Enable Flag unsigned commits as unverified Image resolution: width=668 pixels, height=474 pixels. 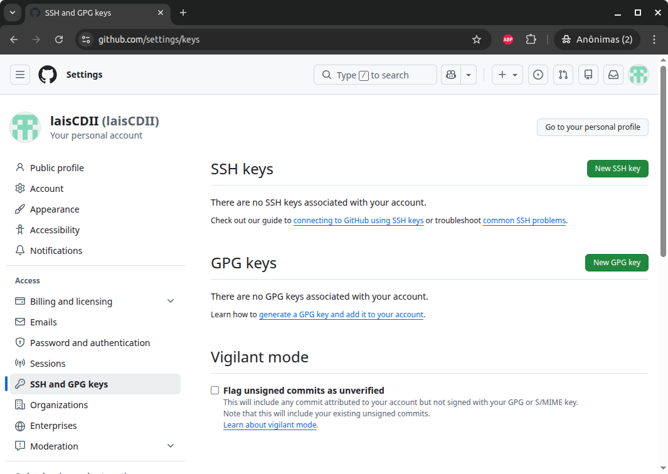(x=215, y=391)
